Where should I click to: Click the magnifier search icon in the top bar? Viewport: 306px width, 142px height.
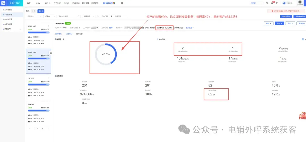267,3
